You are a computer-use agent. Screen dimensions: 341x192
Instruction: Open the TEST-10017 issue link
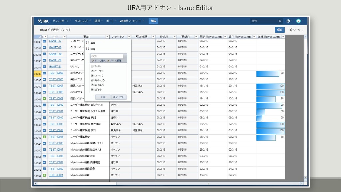point(56,150)
